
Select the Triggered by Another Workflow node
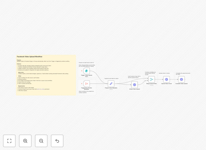coord(86,84)
